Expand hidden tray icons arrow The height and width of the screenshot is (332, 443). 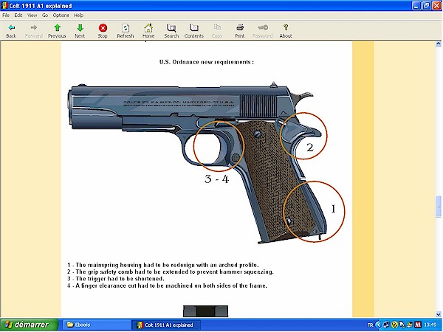tap(379, 325)
